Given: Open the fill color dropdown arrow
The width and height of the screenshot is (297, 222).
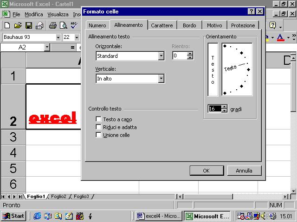Looking at the screenshot, I should 272,37.
